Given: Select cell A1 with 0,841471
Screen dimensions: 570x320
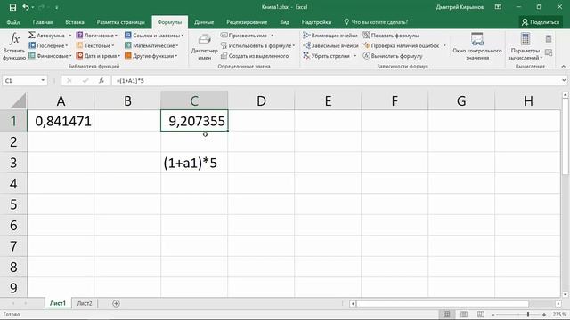Looking at the screenshot, I should (61, 121).
